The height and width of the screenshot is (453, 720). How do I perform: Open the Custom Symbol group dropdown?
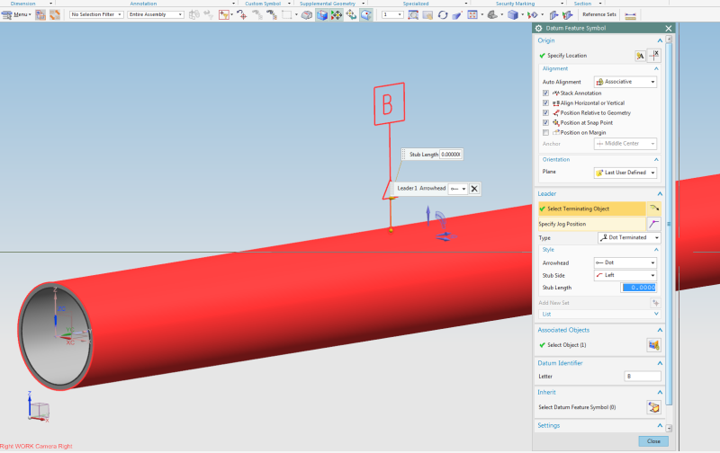tap(289, 4)
